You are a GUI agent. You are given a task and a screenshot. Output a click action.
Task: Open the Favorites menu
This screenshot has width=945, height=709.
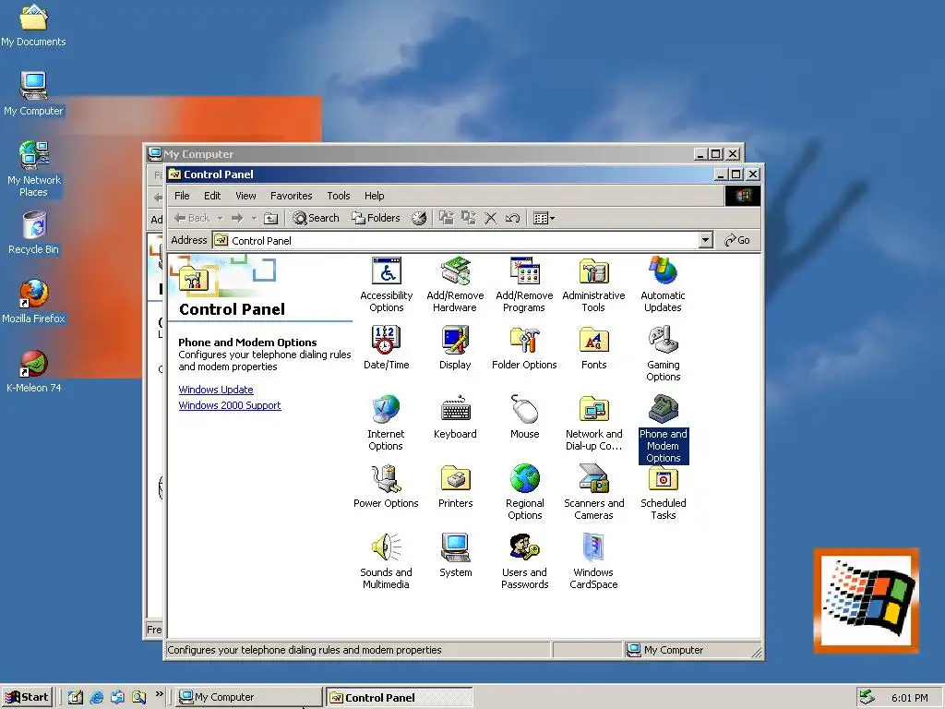pos(291,196)
